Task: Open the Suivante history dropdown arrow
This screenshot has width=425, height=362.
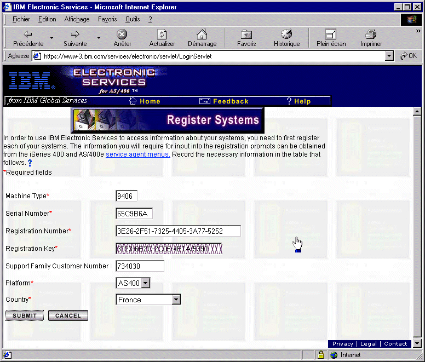Action: 99,38
